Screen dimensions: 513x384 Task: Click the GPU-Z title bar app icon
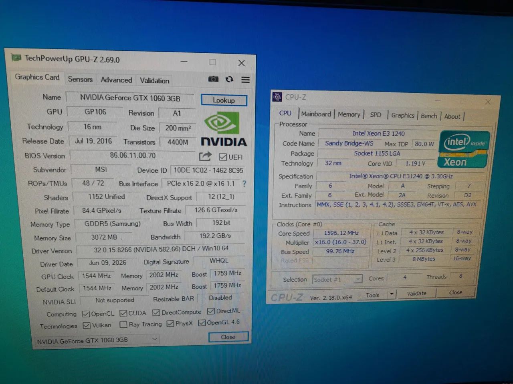(16, 58)
